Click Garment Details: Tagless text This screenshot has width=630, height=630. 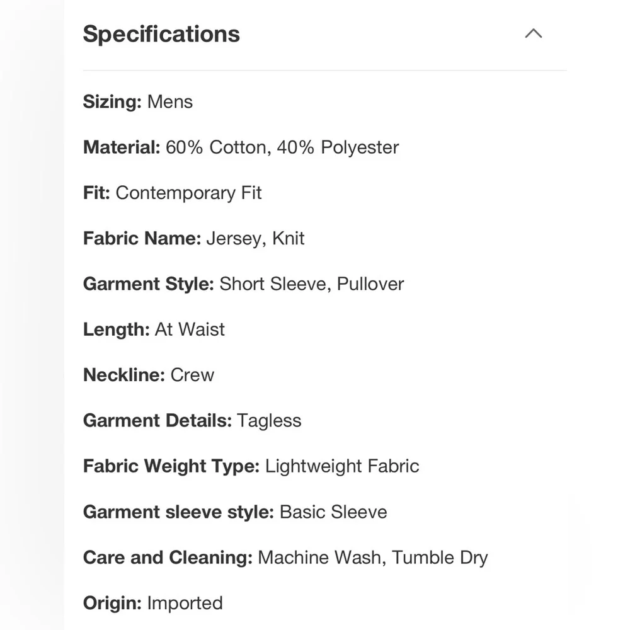(192, 421)
